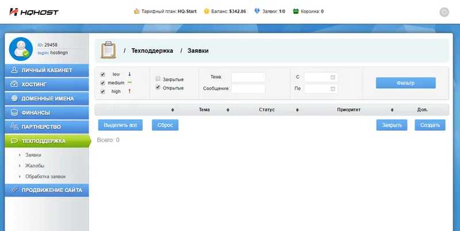Open Заявки link in sidebar
This screenshot has width=460, height=231.
pos(33,155)
